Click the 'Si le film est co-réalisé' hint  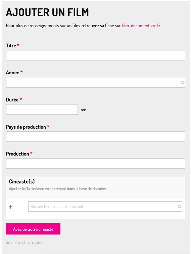24,243
